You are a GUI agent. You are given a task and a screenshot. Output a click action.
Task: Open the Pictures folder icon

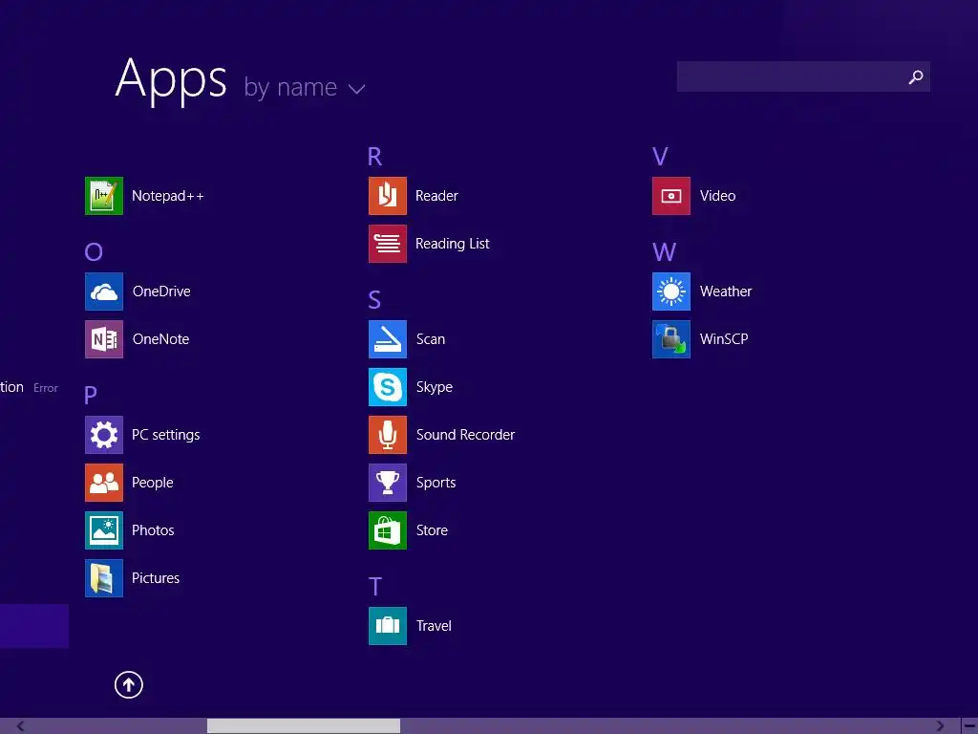click(x=103, y=578)
